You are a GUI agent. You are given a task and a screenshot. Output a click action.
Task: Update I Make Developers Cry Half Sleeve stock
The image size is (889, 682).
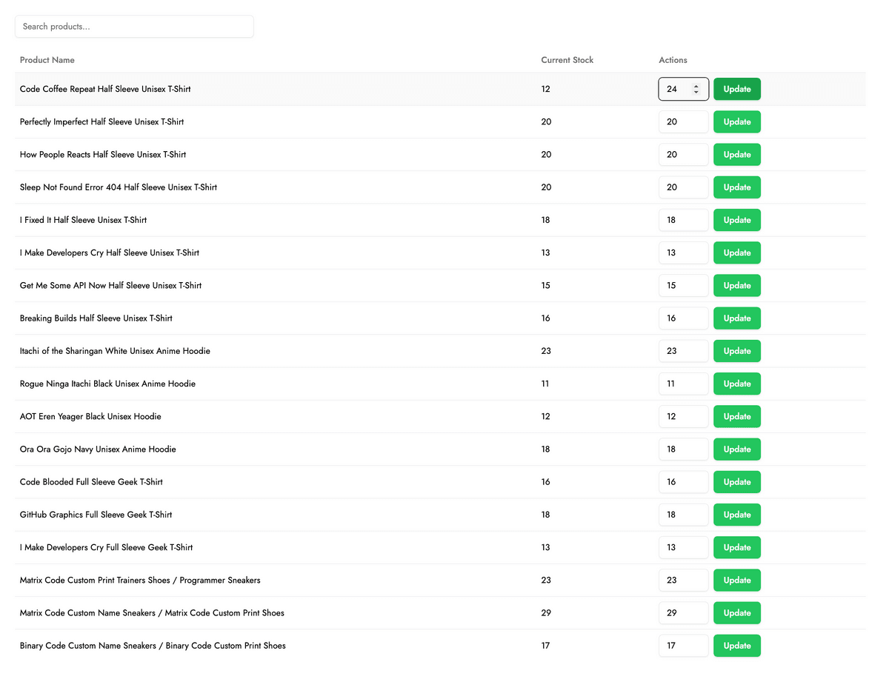(736, 253)
